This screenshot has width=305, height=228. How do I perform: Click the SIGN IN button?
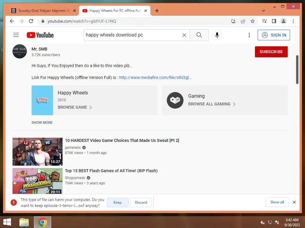(x=274, y=35)
